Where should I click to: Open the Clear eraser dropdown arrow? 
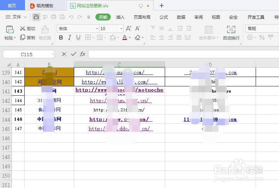143,38
